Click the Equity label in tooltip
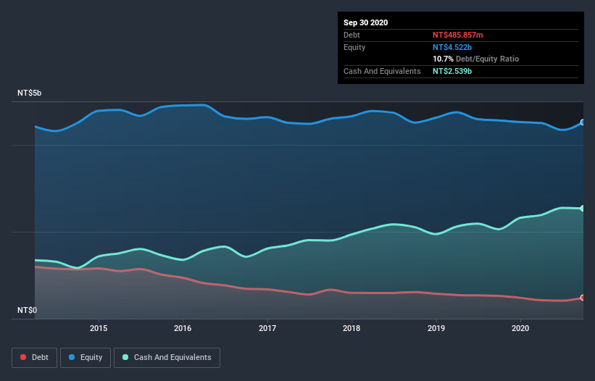 pyautogui.click(x=354, y=47)
